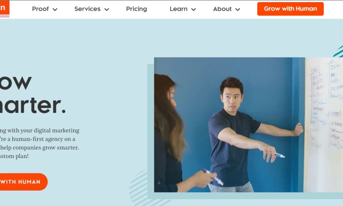This screenshot has height=206, width=343.
Task: Open the Services menu label
Action: [x=87, y=9]
